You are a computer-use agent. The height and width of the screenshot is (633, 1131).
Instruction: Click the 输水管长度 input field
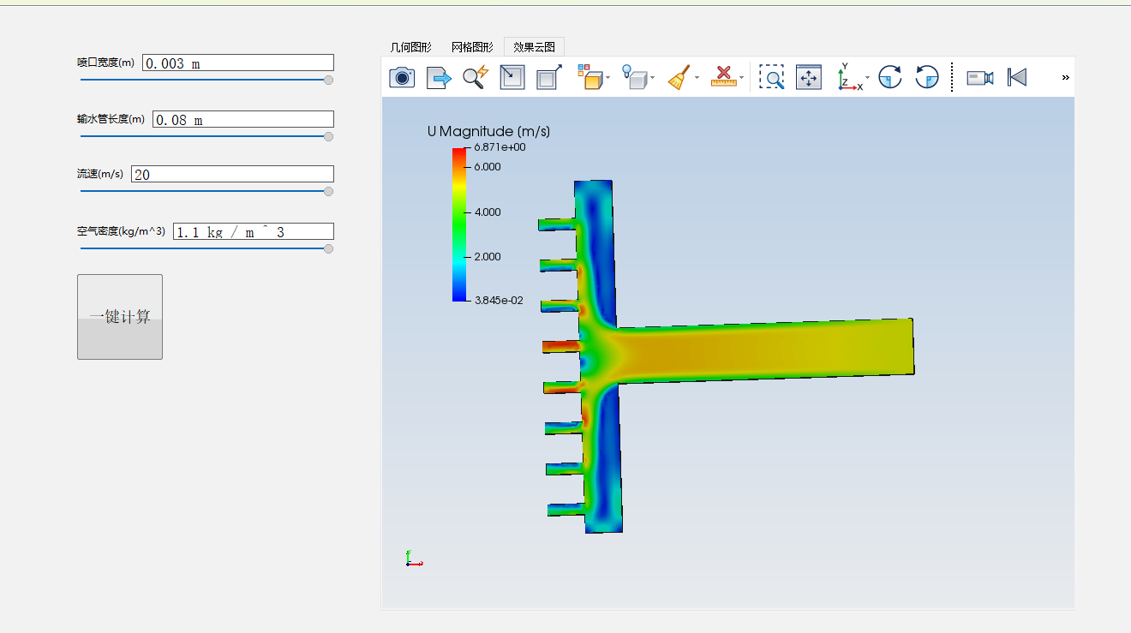[243, 119]
